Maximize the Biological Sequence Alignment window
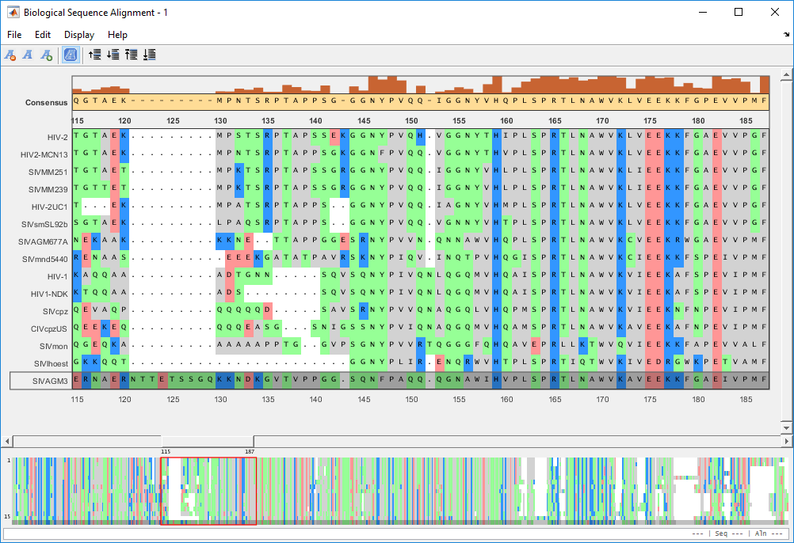794x543 pixels. 739,12
